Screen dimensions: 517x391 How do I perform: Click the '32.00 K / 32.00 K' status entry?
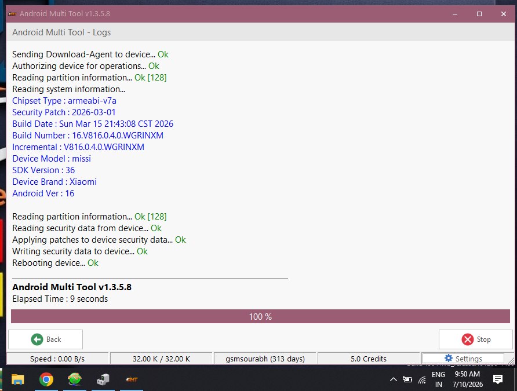coord(161,359)
